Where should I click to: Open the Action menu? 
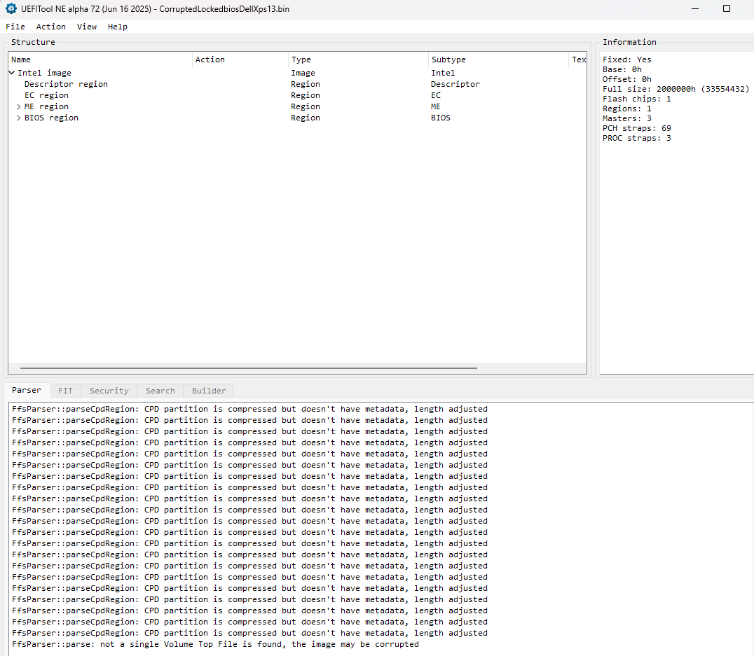(x=51, y=27)
